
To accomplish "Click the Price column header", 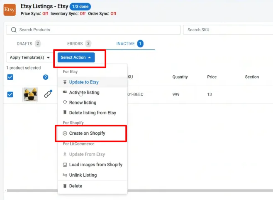I will [x=212, y=77].
